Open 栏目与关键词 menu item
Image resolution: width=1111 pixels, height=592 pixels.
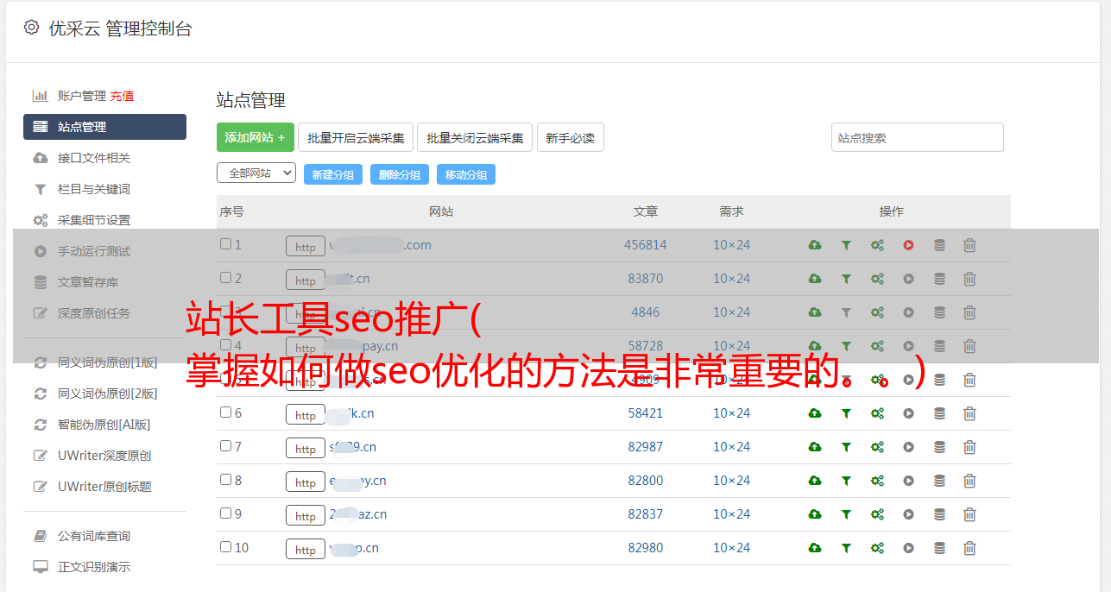[94, 189]
